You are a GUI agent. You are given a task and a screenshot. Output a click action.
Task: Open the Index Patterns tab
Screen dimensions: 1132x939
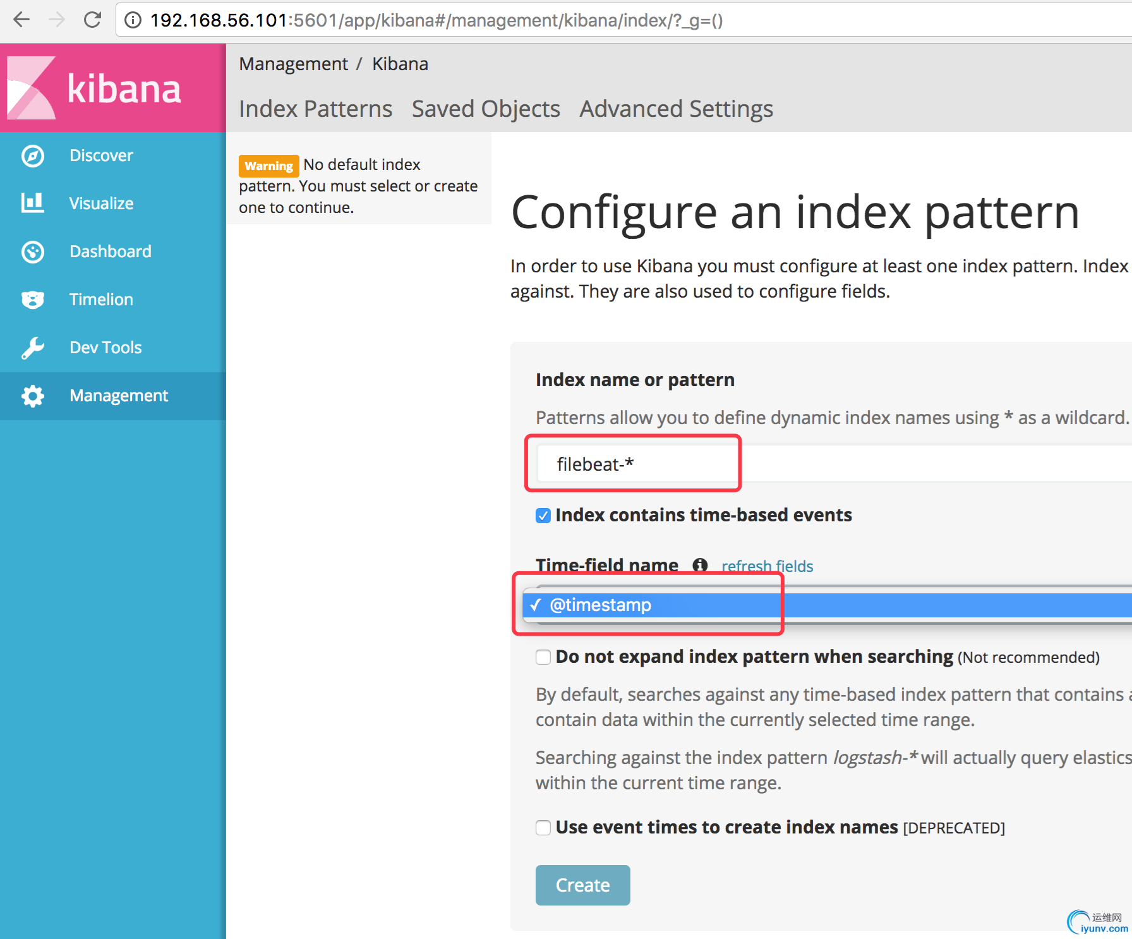316,109
